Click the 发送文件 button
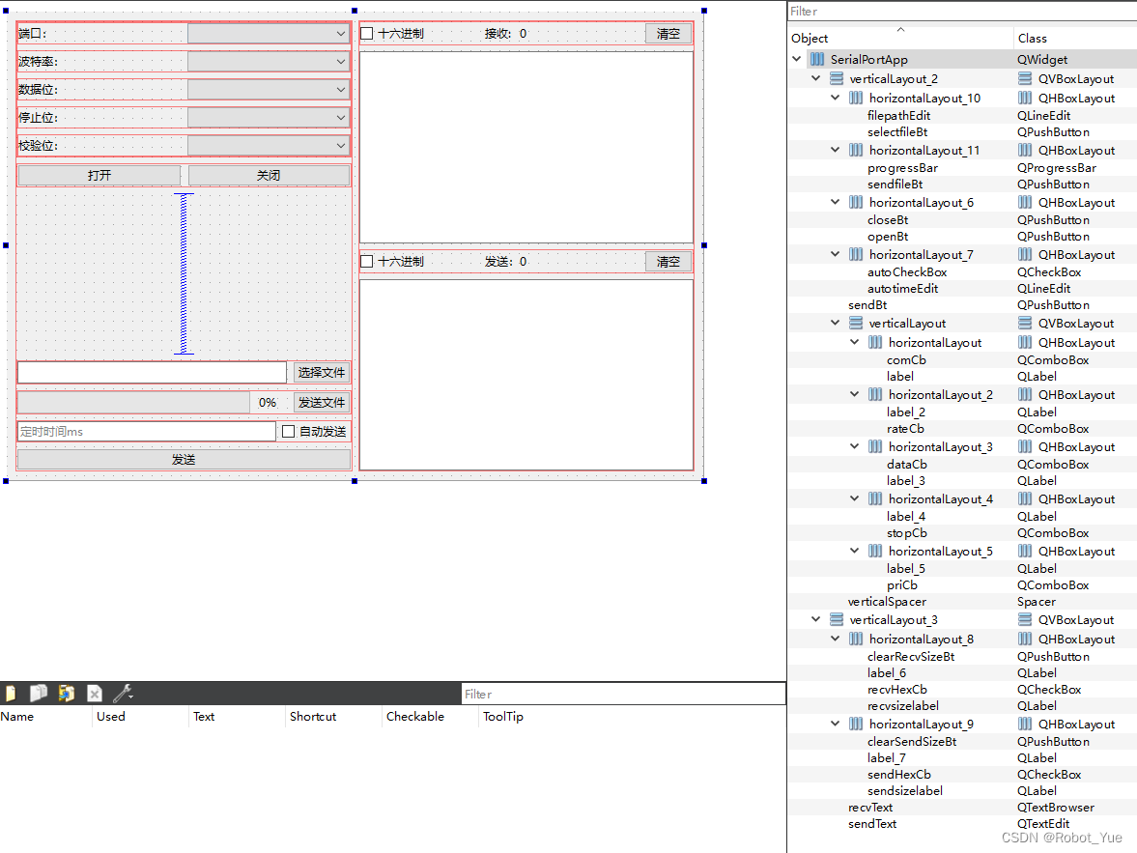The image size is (1137, 853). 322,403
